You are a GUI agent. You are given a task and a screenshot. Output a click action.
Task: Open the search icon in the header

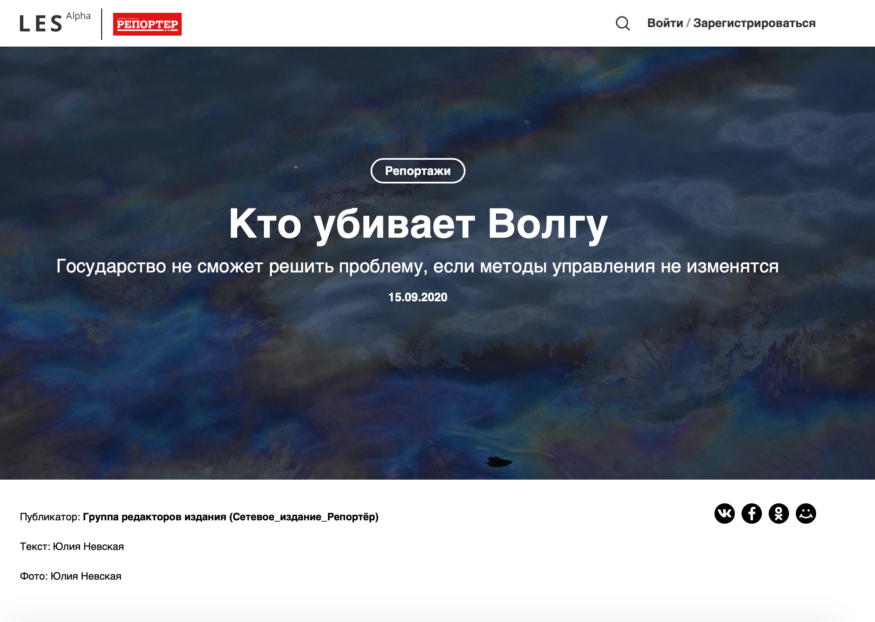623,24
